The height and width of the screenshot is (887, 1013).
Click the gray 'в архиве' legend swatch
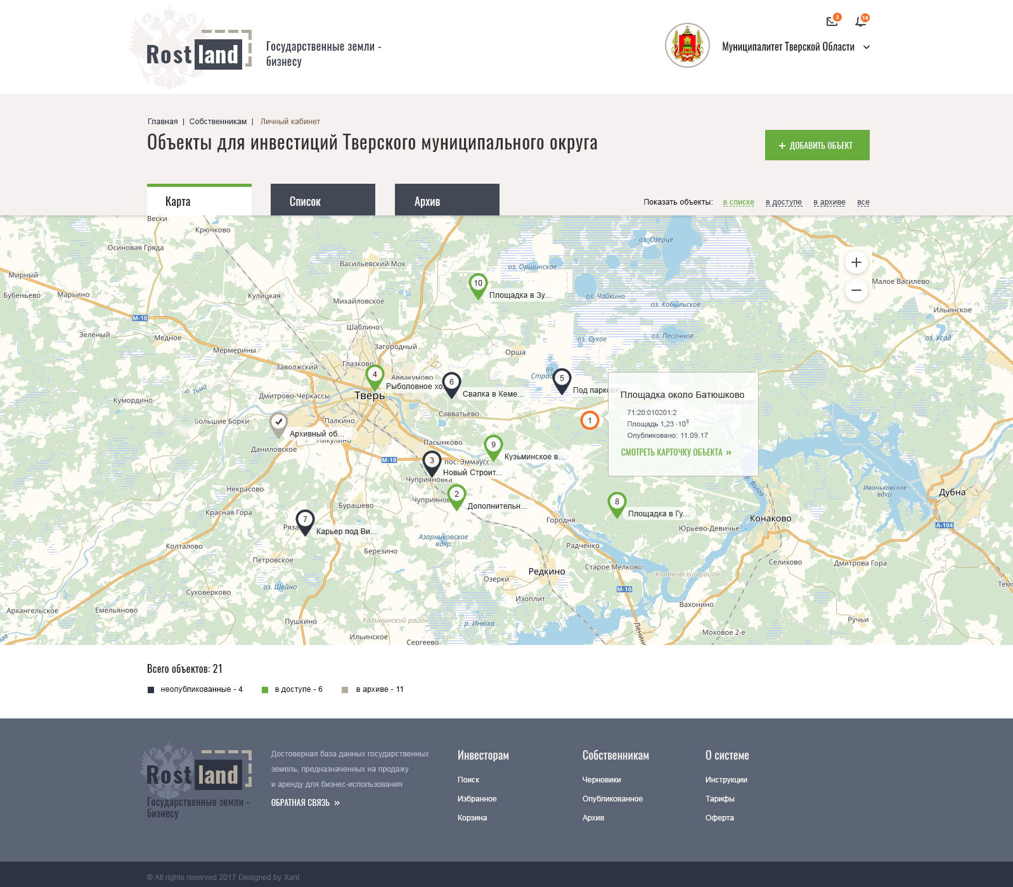point(345,690)
